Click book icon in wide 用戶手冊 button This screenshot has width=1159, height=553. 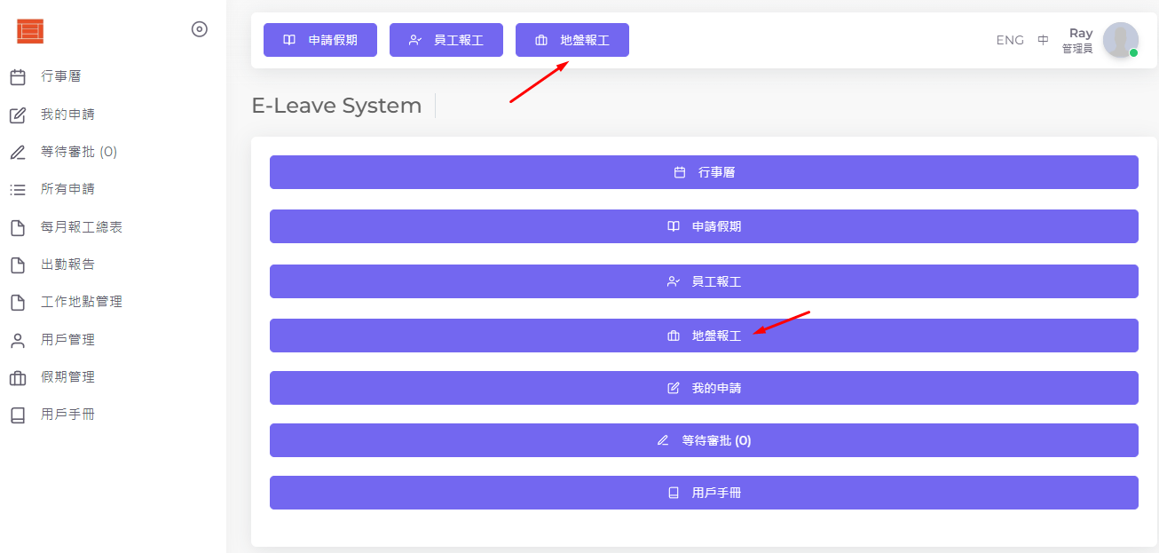tap(674, 493)
